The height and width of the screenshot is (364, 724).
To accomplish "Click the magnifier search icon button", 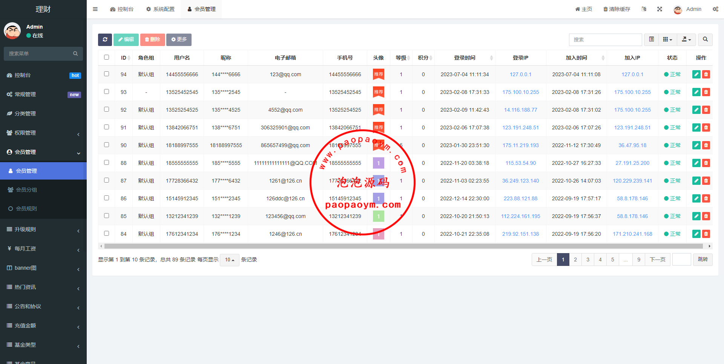I will 705,40.
